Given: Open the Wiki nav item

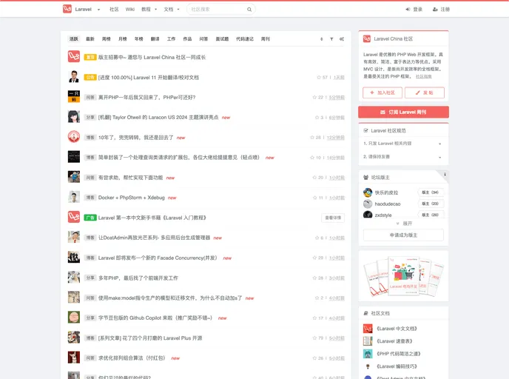Looking at the screenshot, I should coord(130,10).
